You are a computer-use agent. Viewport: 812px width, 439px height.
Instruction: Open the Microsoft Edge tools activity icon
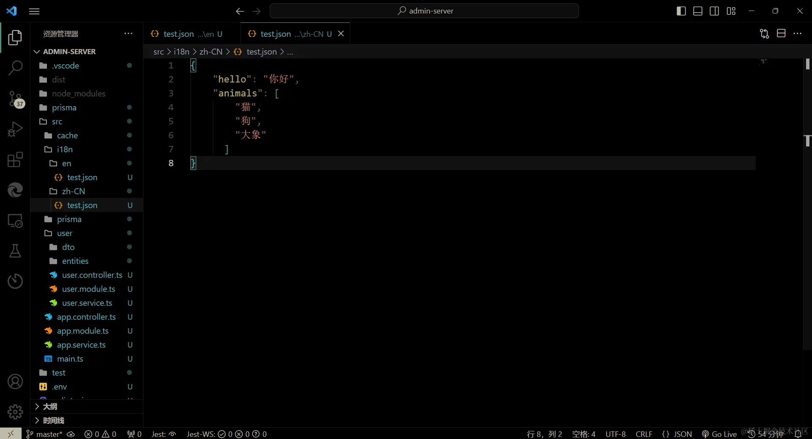click(15, 190)
